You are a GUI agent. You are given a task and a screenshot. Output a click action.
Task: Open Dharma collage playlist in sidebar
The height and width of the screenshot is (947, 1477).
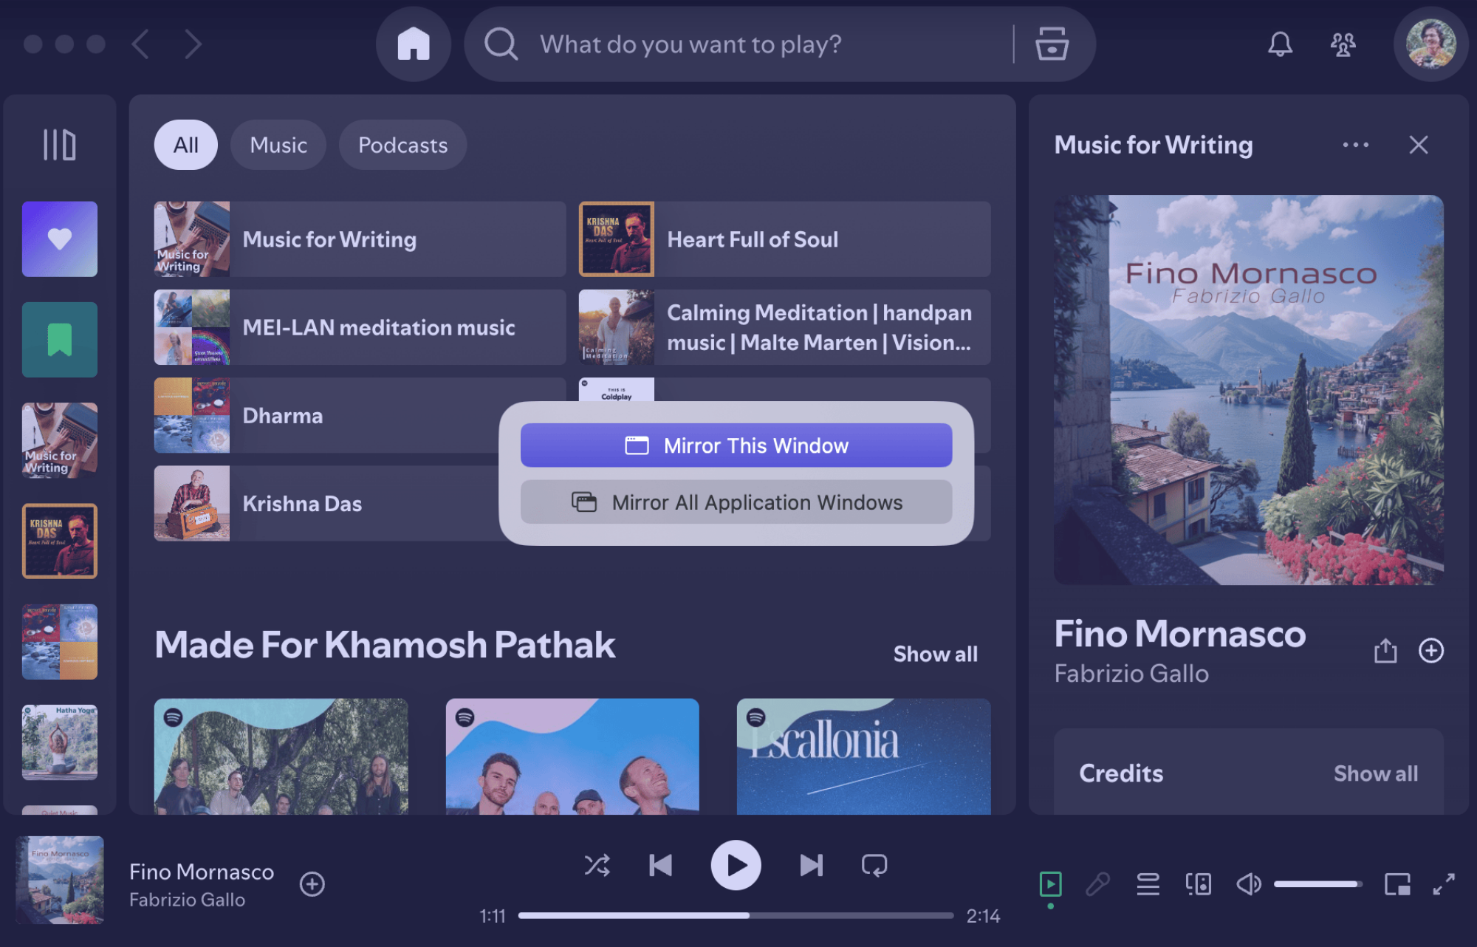pyautogui.click(x=60, y=641)
